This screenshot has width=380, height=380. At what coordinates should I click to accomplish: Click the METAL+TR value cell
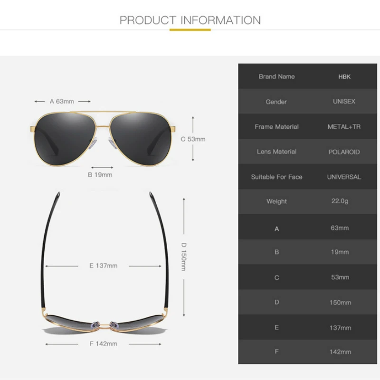[344, 127]
